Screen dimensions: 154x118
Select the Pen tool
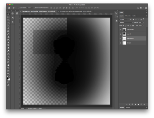[8, 54]
